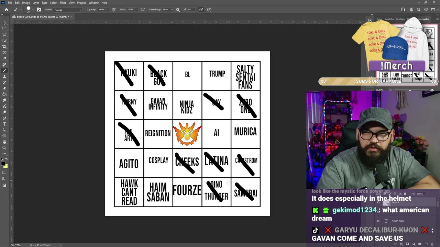Select the Clone Stamp tool
The image size is (440, 247).
click(4, 77)
